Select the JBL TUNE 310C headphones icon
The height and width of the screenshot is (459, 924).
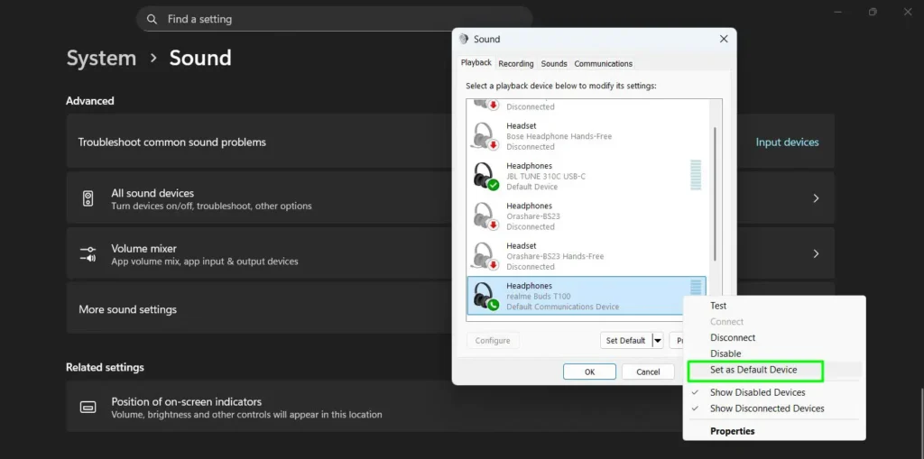point(485,176)
